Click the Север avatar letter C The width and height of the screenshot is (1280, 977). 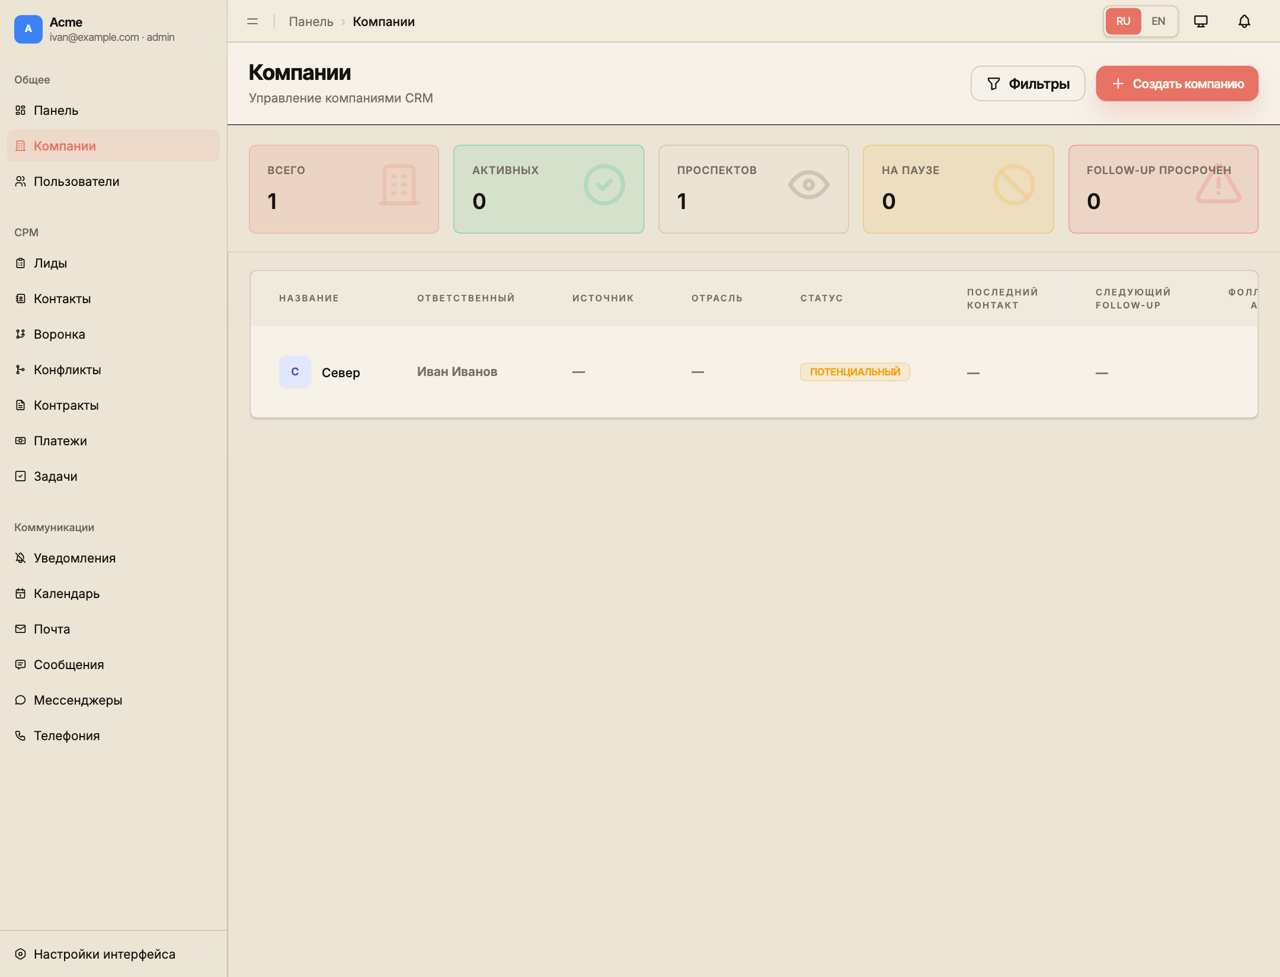click(x=295, y=372)
